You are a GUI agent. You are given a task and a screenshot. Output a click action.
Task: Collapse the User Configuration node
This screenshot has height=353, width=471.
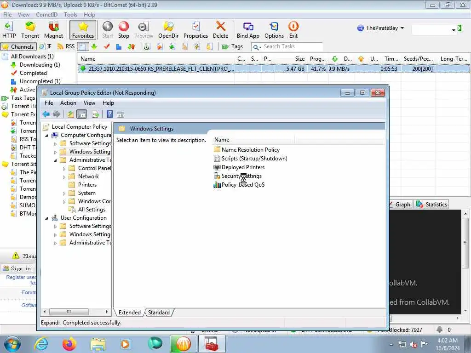46,218
